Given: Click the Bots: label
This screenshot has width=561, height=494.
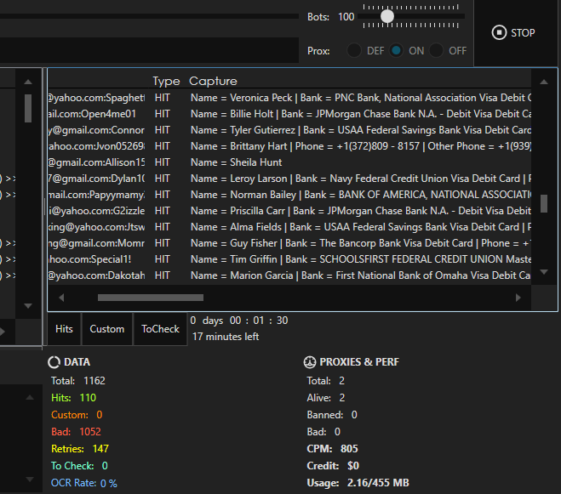Looking at the screenshot, I should click(x=318, y=17).
